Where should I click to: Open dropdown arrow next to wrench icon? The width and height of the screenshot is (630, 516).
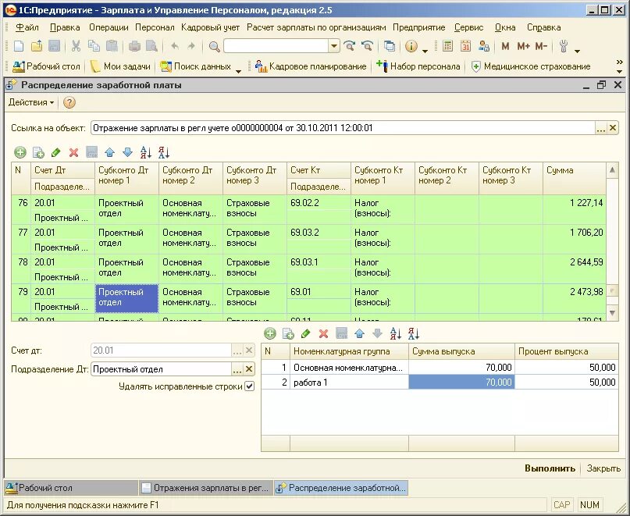pyautogui.click(x=578, y=51)
